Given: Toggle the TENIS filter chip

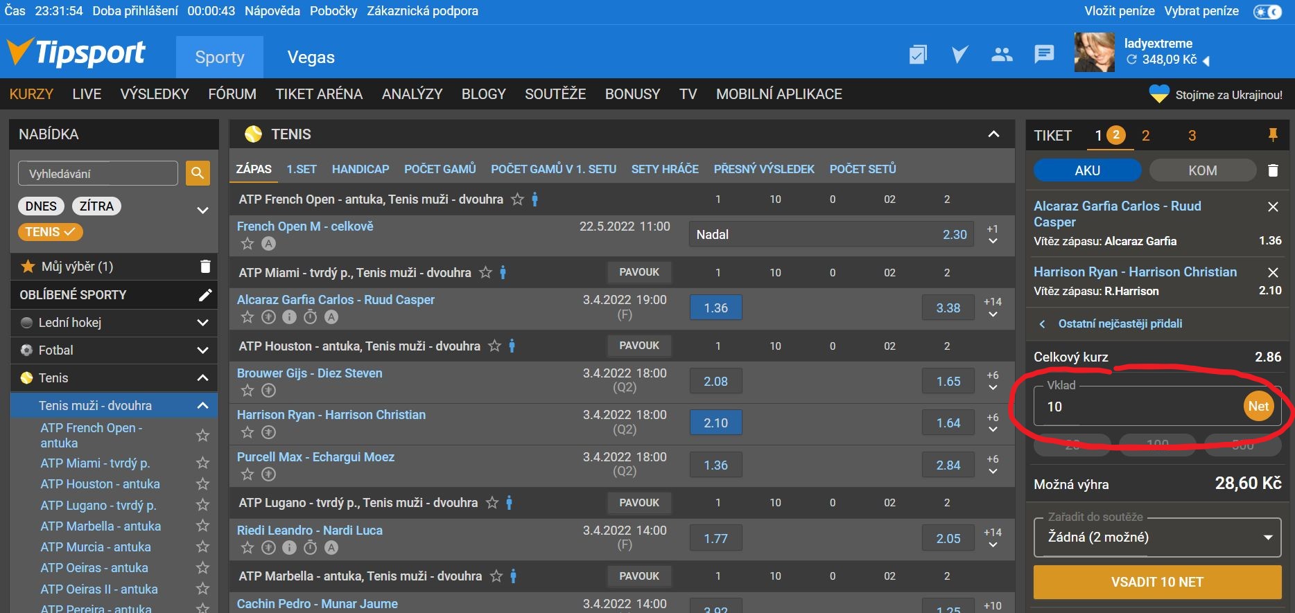Looking at the screenshot, I should pos(50,232).
